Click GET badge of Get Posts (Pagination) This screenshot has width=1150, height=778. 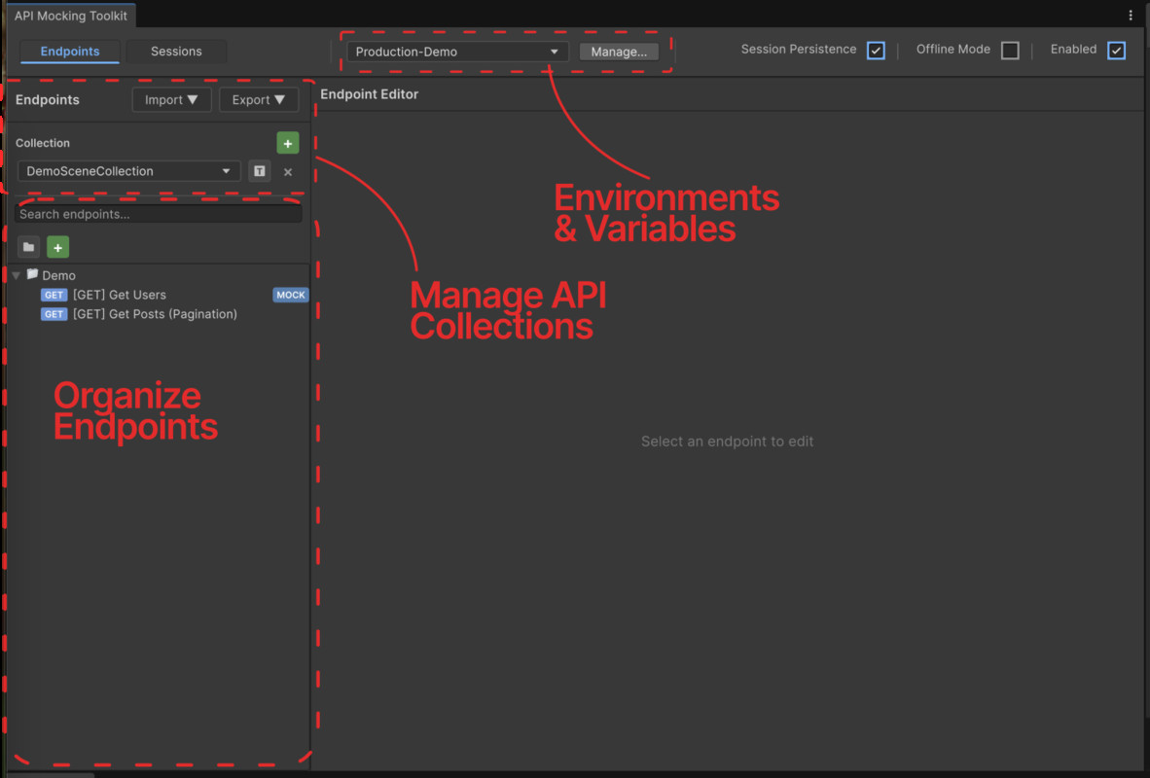pos(54,314)
